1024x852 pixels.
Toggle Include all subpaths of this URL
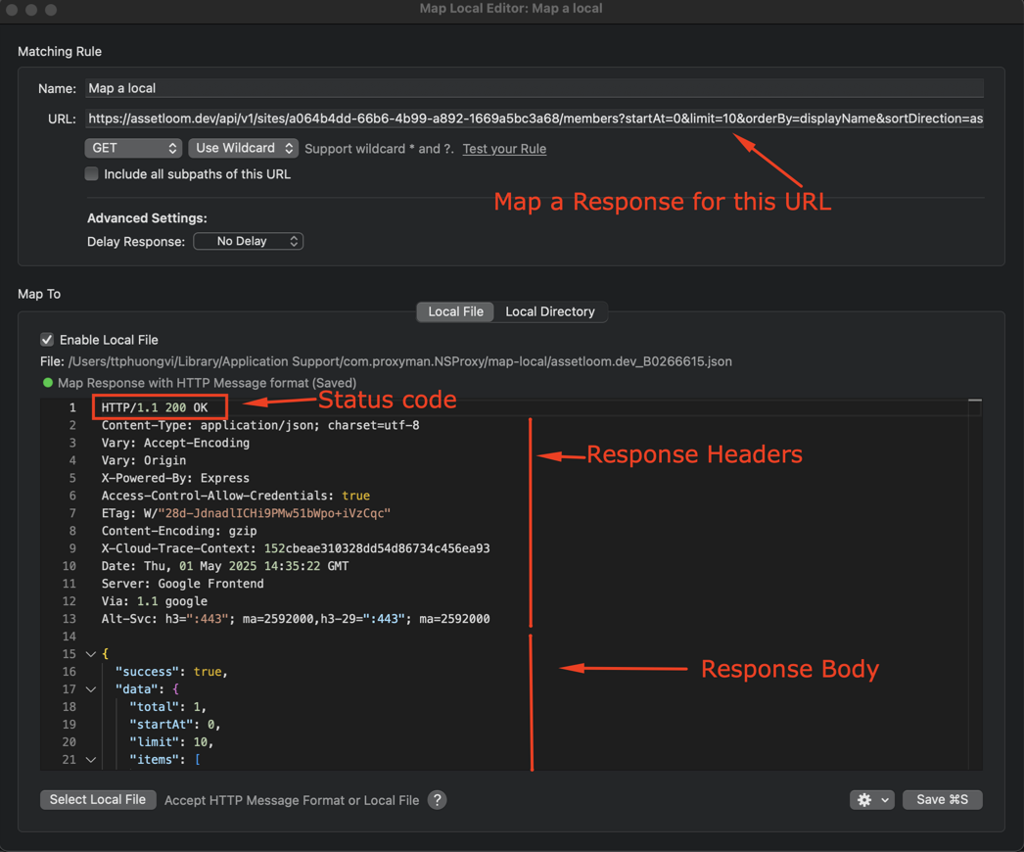[x=91, y=173]
